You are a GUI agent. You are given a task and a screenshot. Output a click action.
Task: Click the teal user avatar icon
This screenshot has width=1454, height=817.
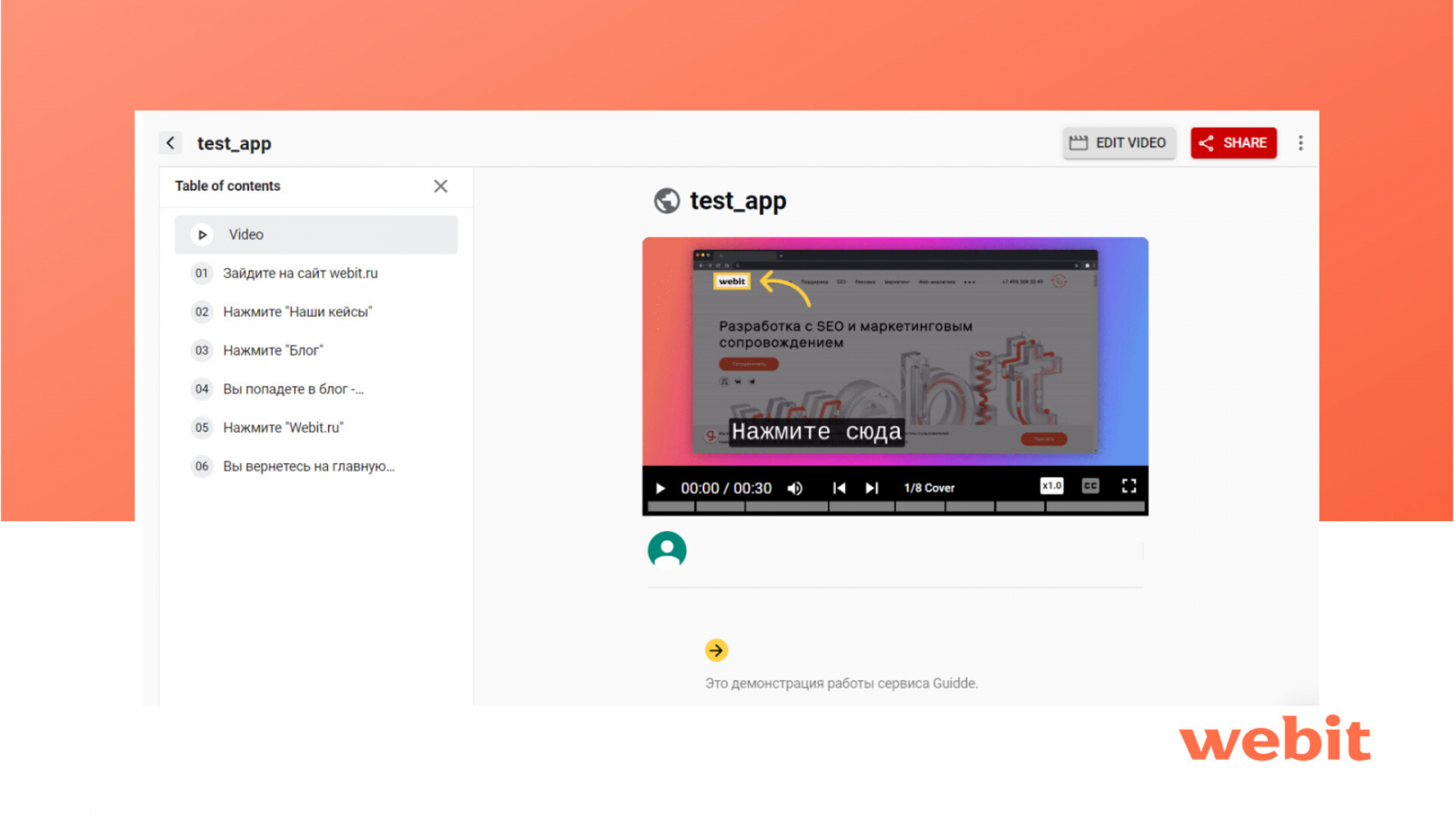pyautogui.click(x=667, y=550)
